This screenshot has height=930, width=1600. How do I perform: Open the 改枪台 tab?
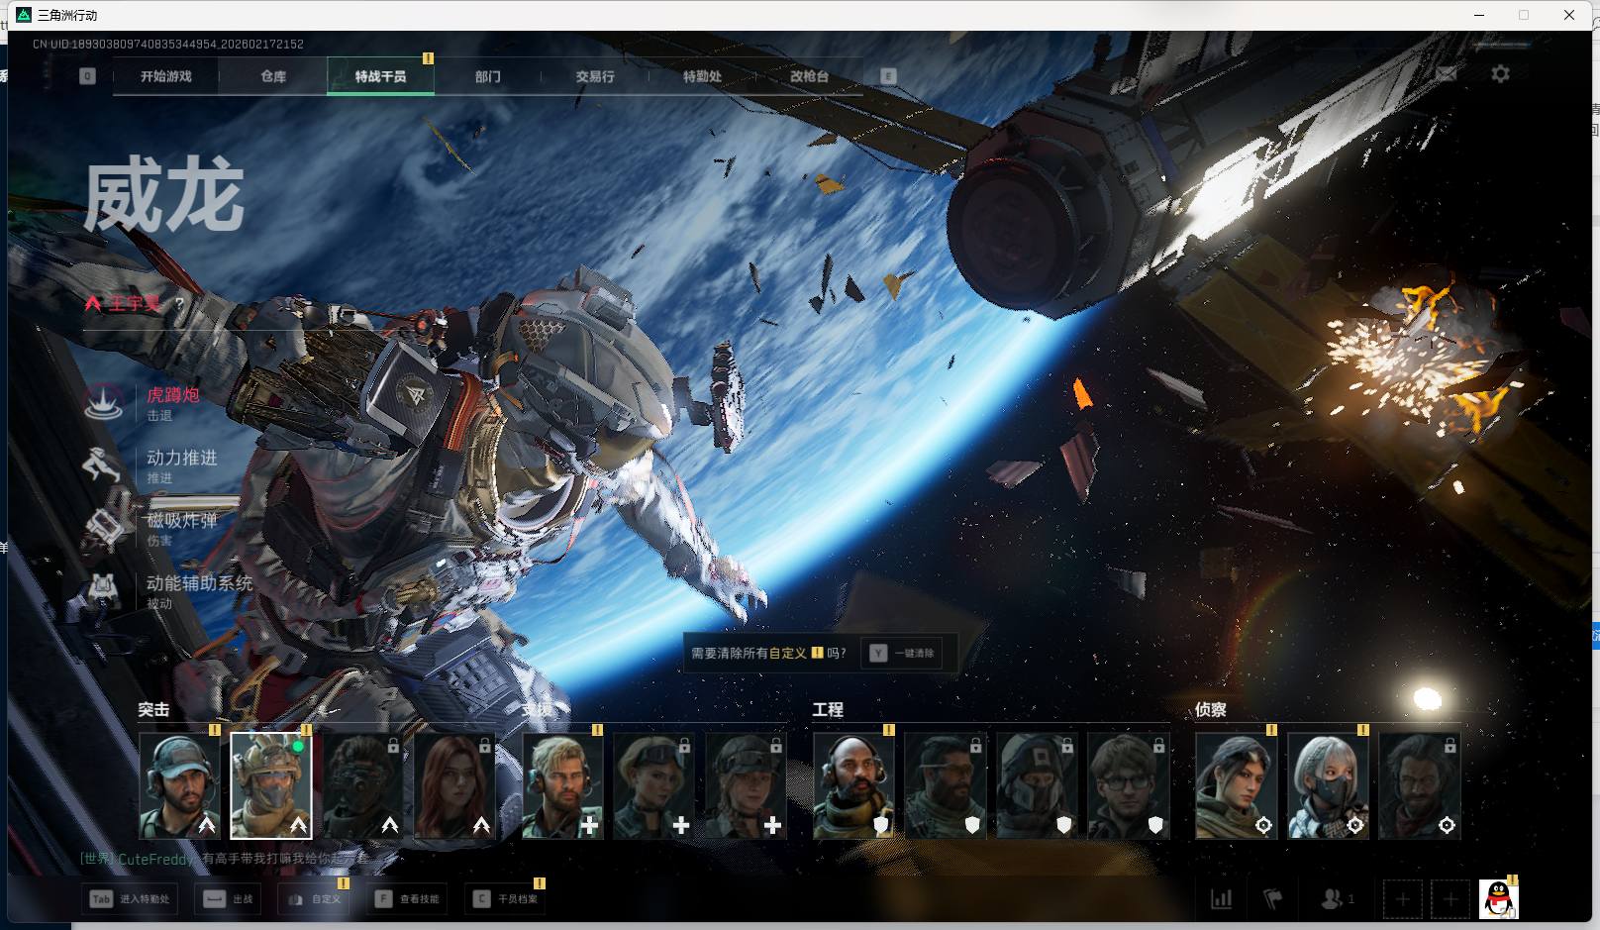(x=809, y=76)
